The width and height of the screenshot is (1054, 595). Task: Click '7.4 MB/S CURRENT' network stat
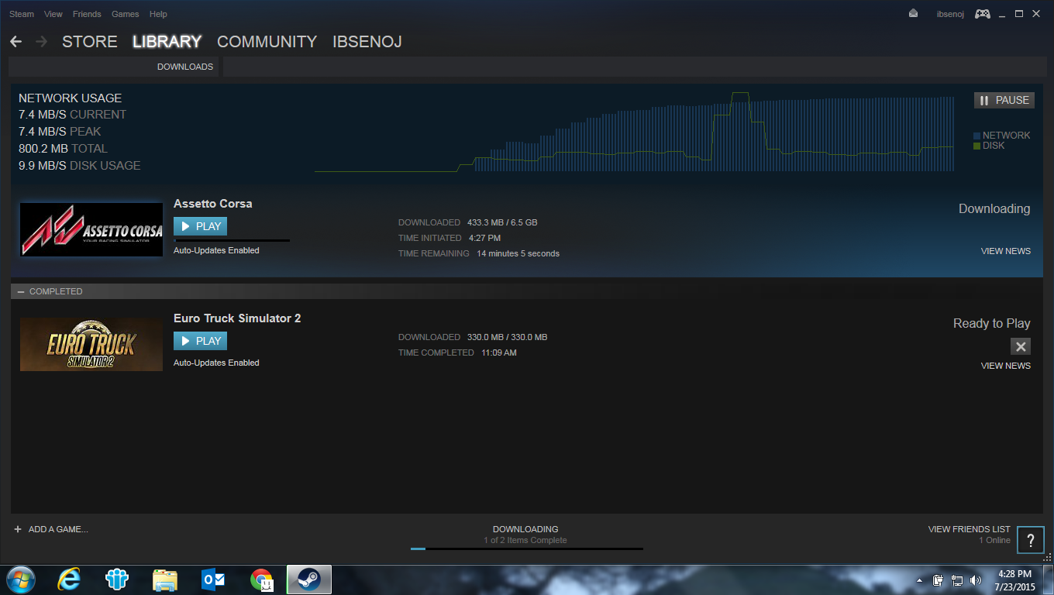pyautogui.click(x=73, y=115)
